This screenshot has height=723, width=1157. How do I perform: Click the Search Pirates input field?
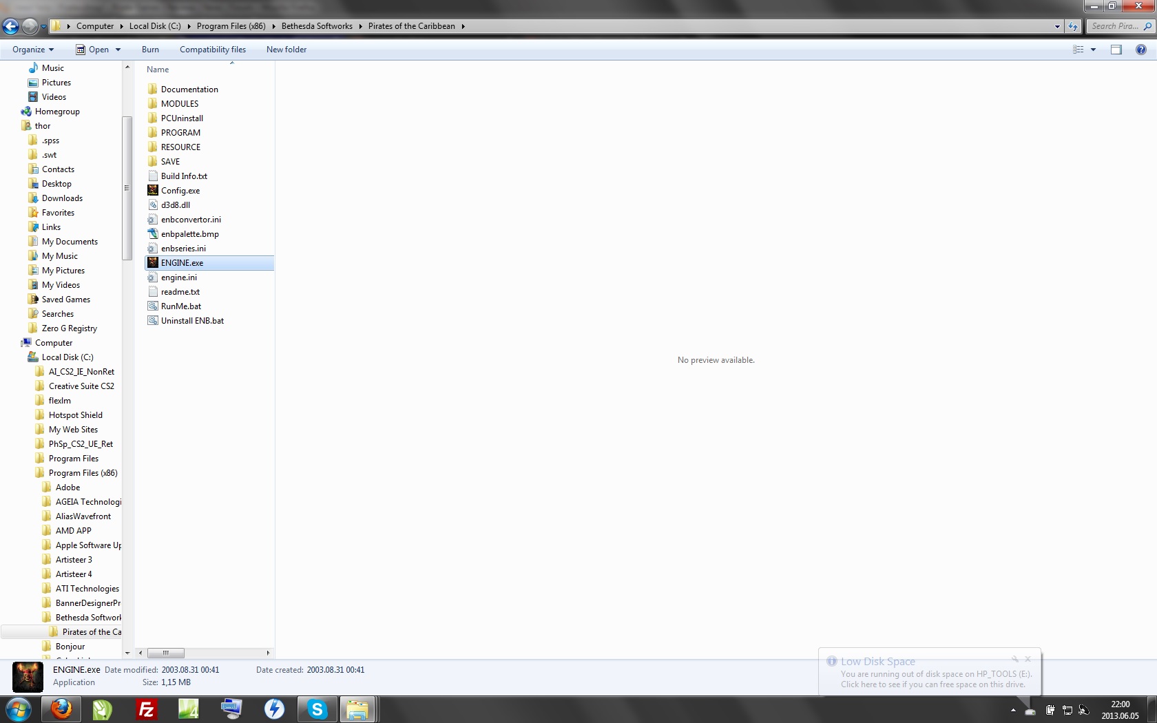click(x=1115, y=26)
